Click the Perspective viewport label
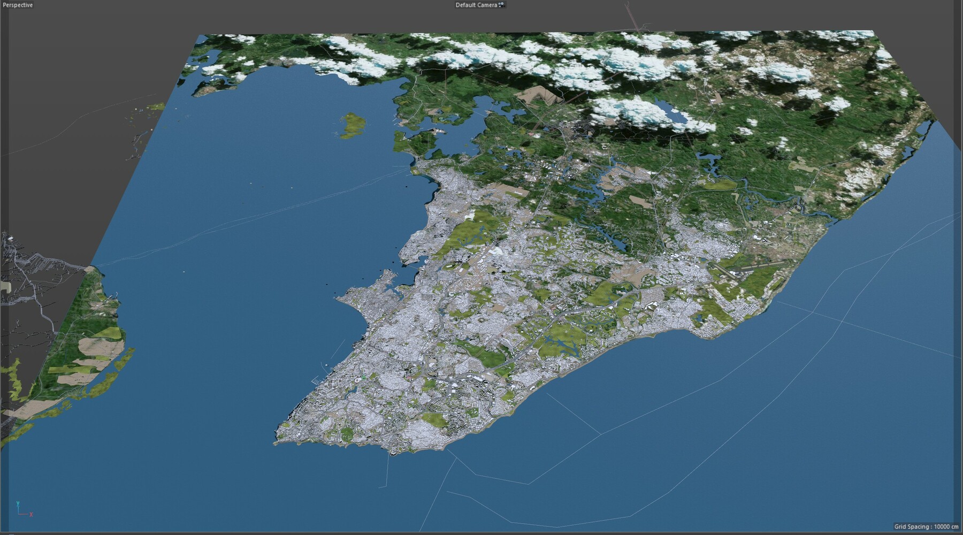This screenshot has height=535, width=963. (18, 5)
